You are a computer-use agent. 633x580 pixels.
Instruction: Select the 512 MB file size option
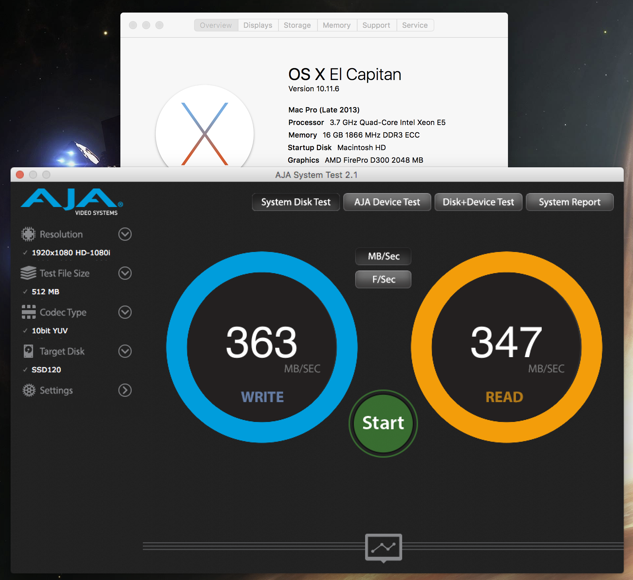tap(45, 292)
